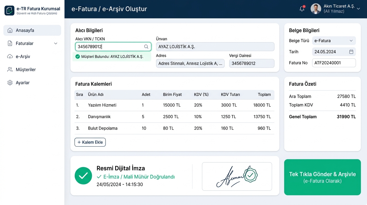Click the 15000 TL unit price cell
The image size is (367, 205).
[x=172, y=105]
